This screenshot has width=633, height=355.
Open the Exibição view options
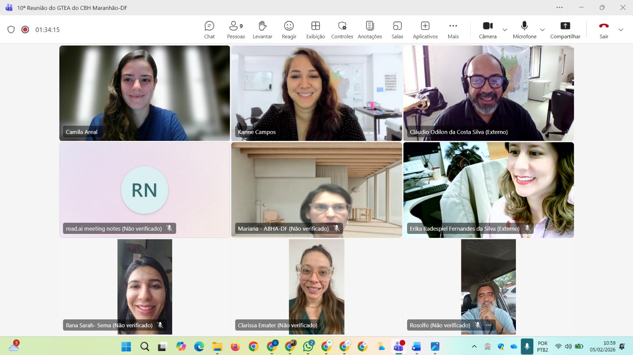pyautogui.click(x=315, y=30)
